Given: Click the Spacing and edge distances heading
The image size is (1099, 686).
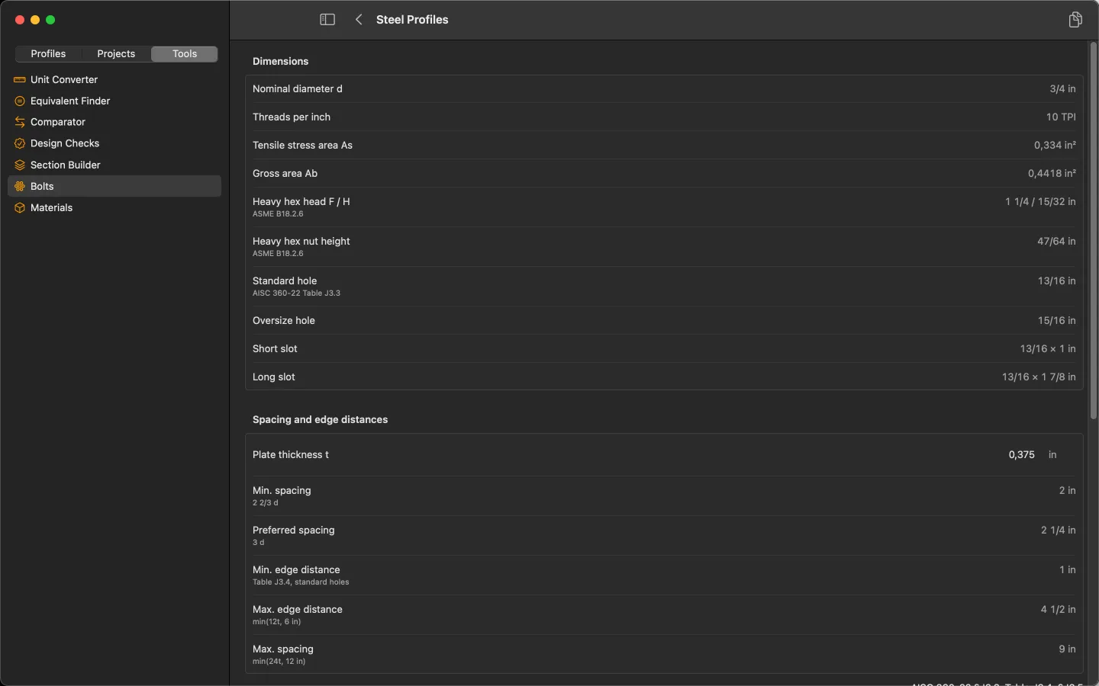Looking at the screenshot, I should click(x=321, y=420).
